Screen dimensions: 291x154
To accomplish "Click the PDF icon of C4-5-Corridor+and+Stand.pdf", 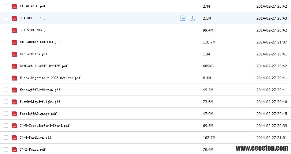I will point(14,126).
